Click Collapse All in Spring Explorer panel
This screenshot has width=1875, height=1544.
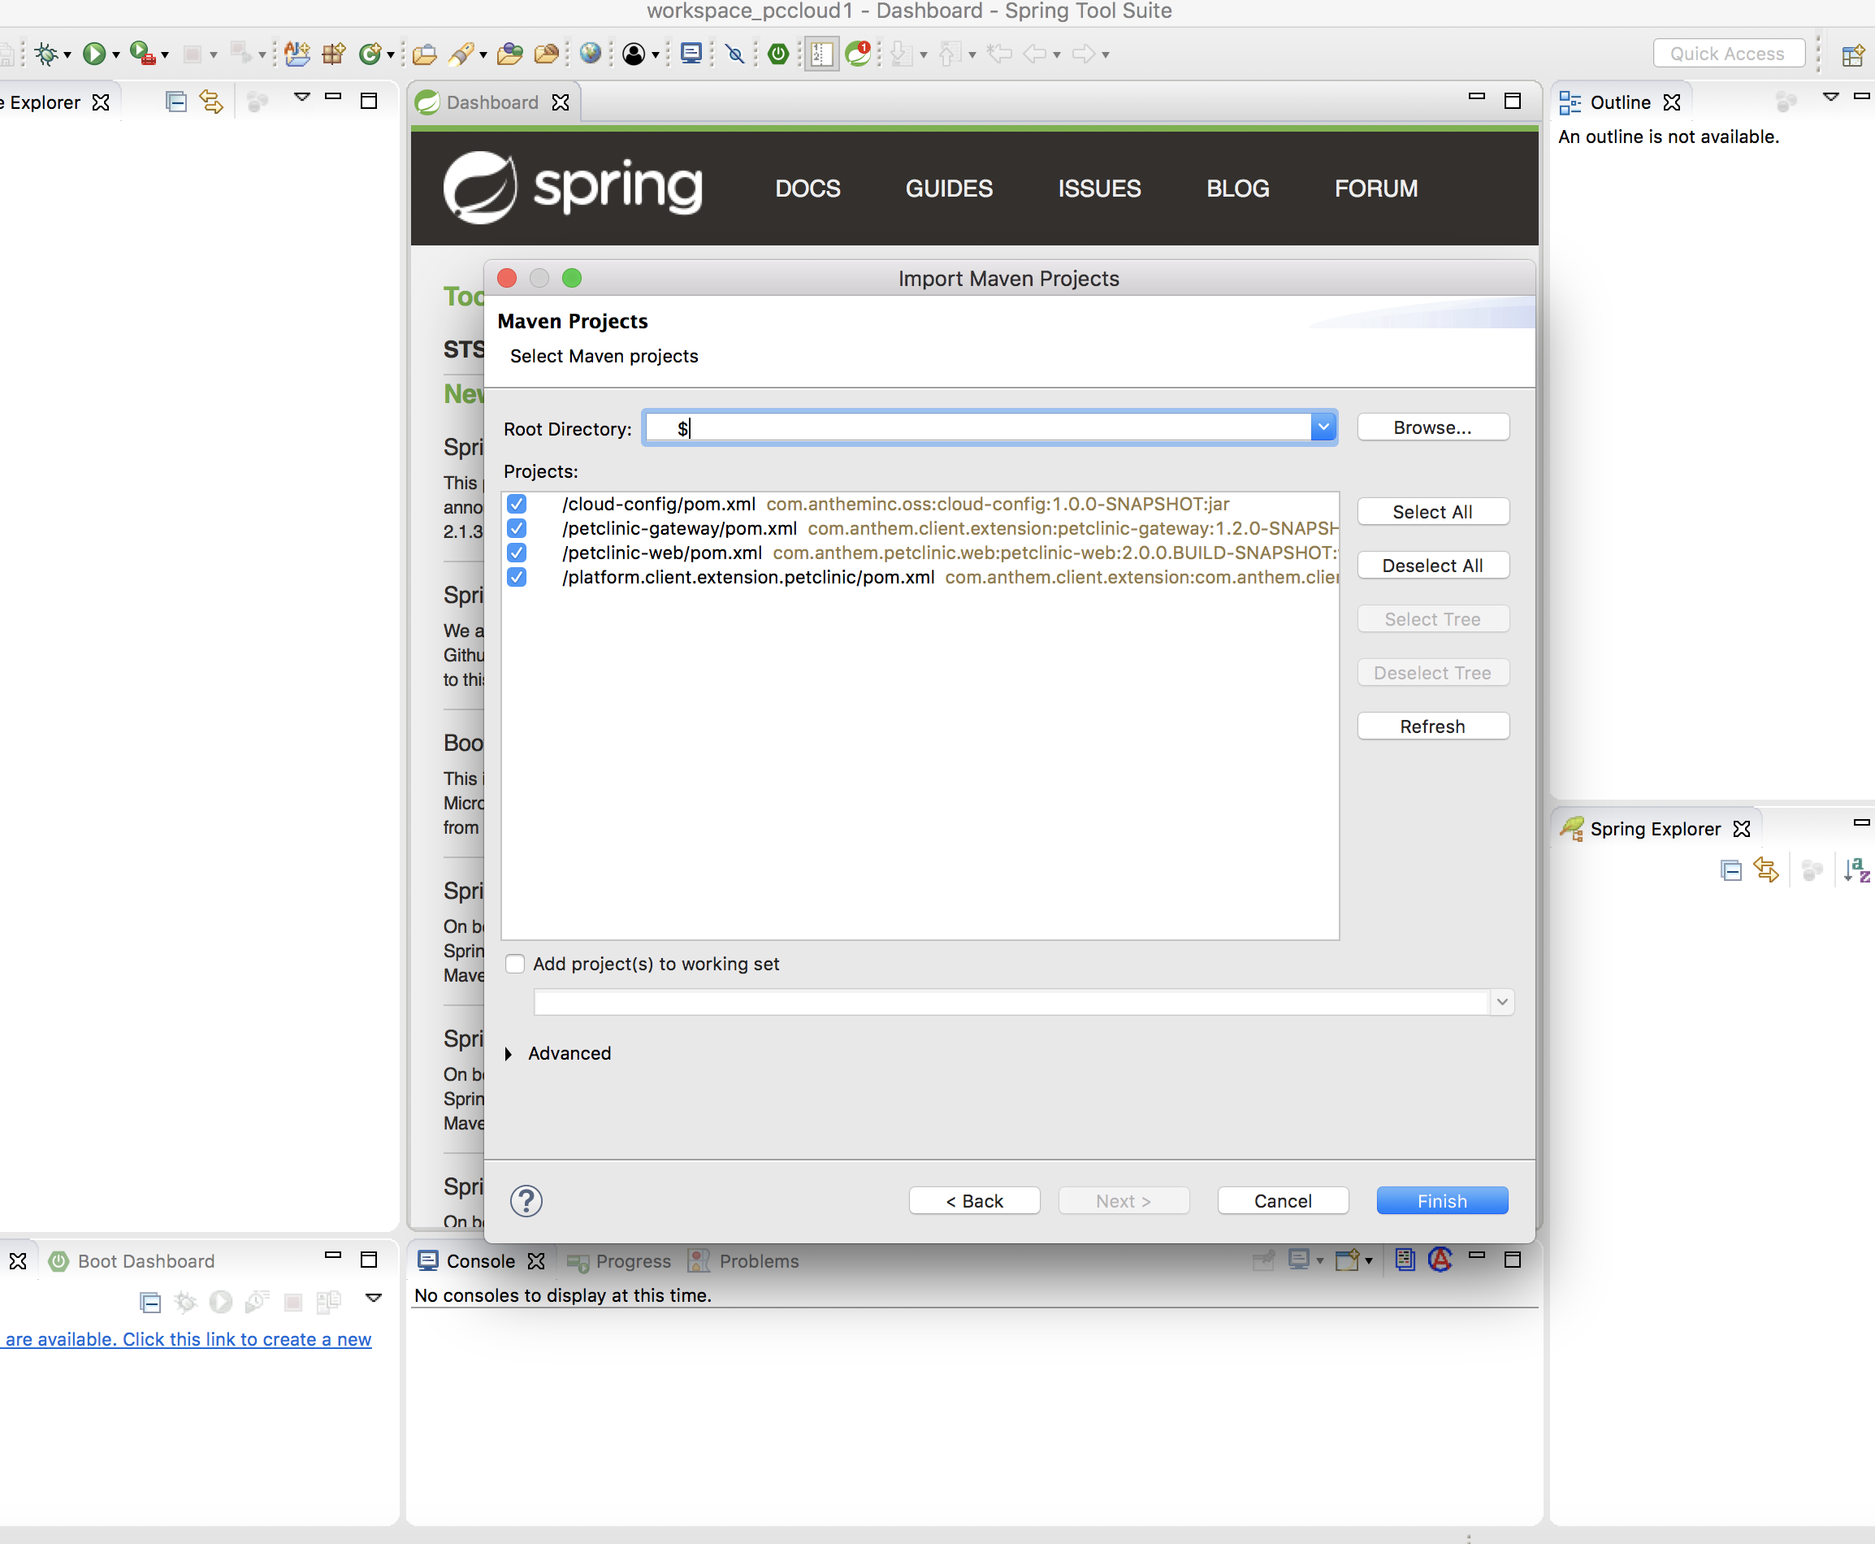[1730, 870]
